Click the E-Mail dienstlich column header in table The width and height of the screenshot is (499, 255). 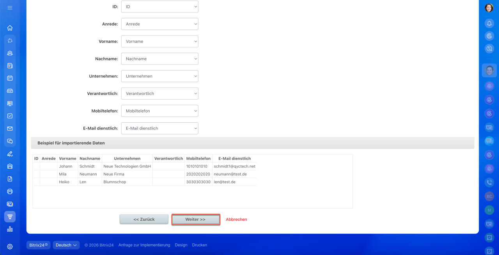[x=234, y=158]
